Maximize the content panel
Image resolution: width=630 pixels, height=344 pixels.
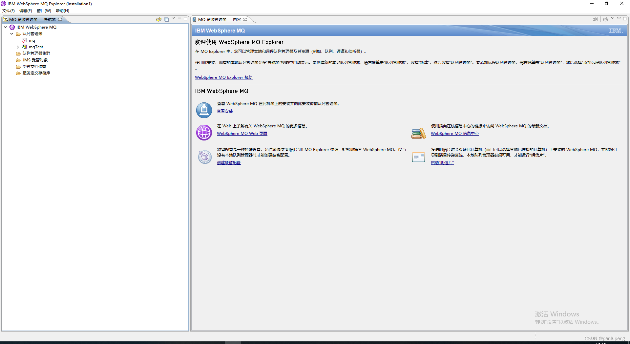coord(625,19)
